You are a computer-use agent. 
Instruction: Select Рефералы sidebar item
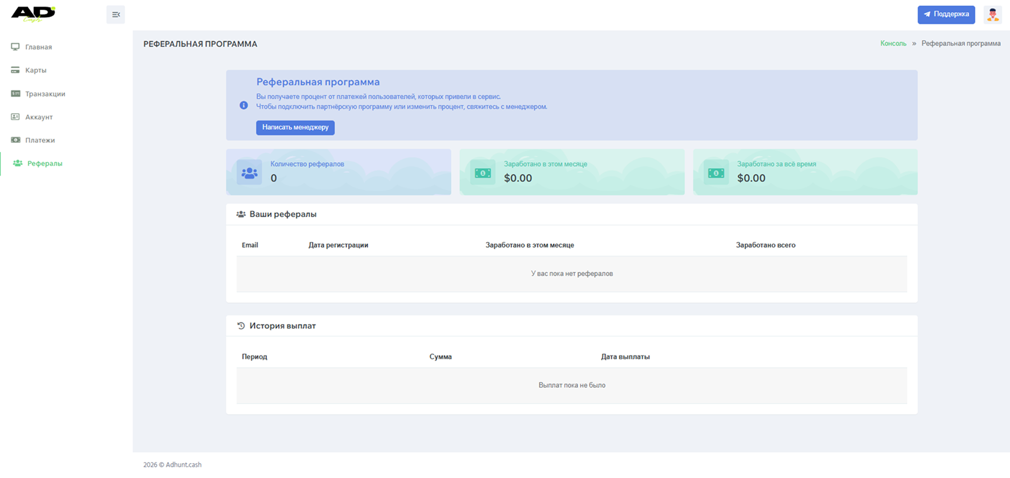coord(45,164)
